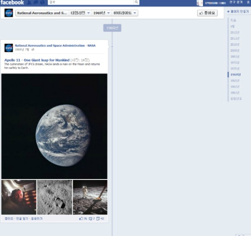Click the post description about JFK's dream
Screen dimensions: 251x236
click(x=52, y=66)
